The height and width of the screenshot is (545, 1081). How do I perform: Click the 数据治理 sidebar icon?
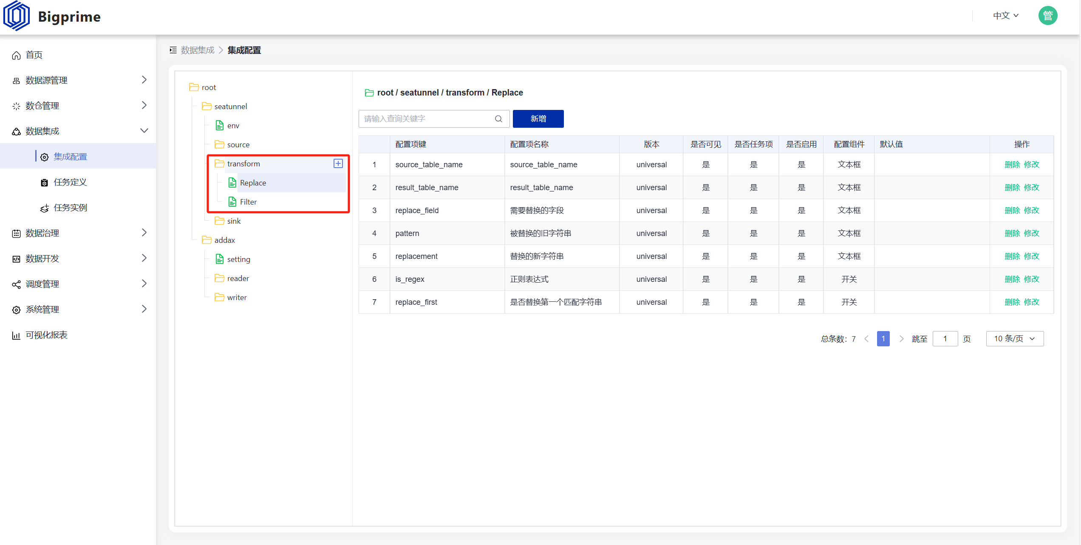coord(16,233)
